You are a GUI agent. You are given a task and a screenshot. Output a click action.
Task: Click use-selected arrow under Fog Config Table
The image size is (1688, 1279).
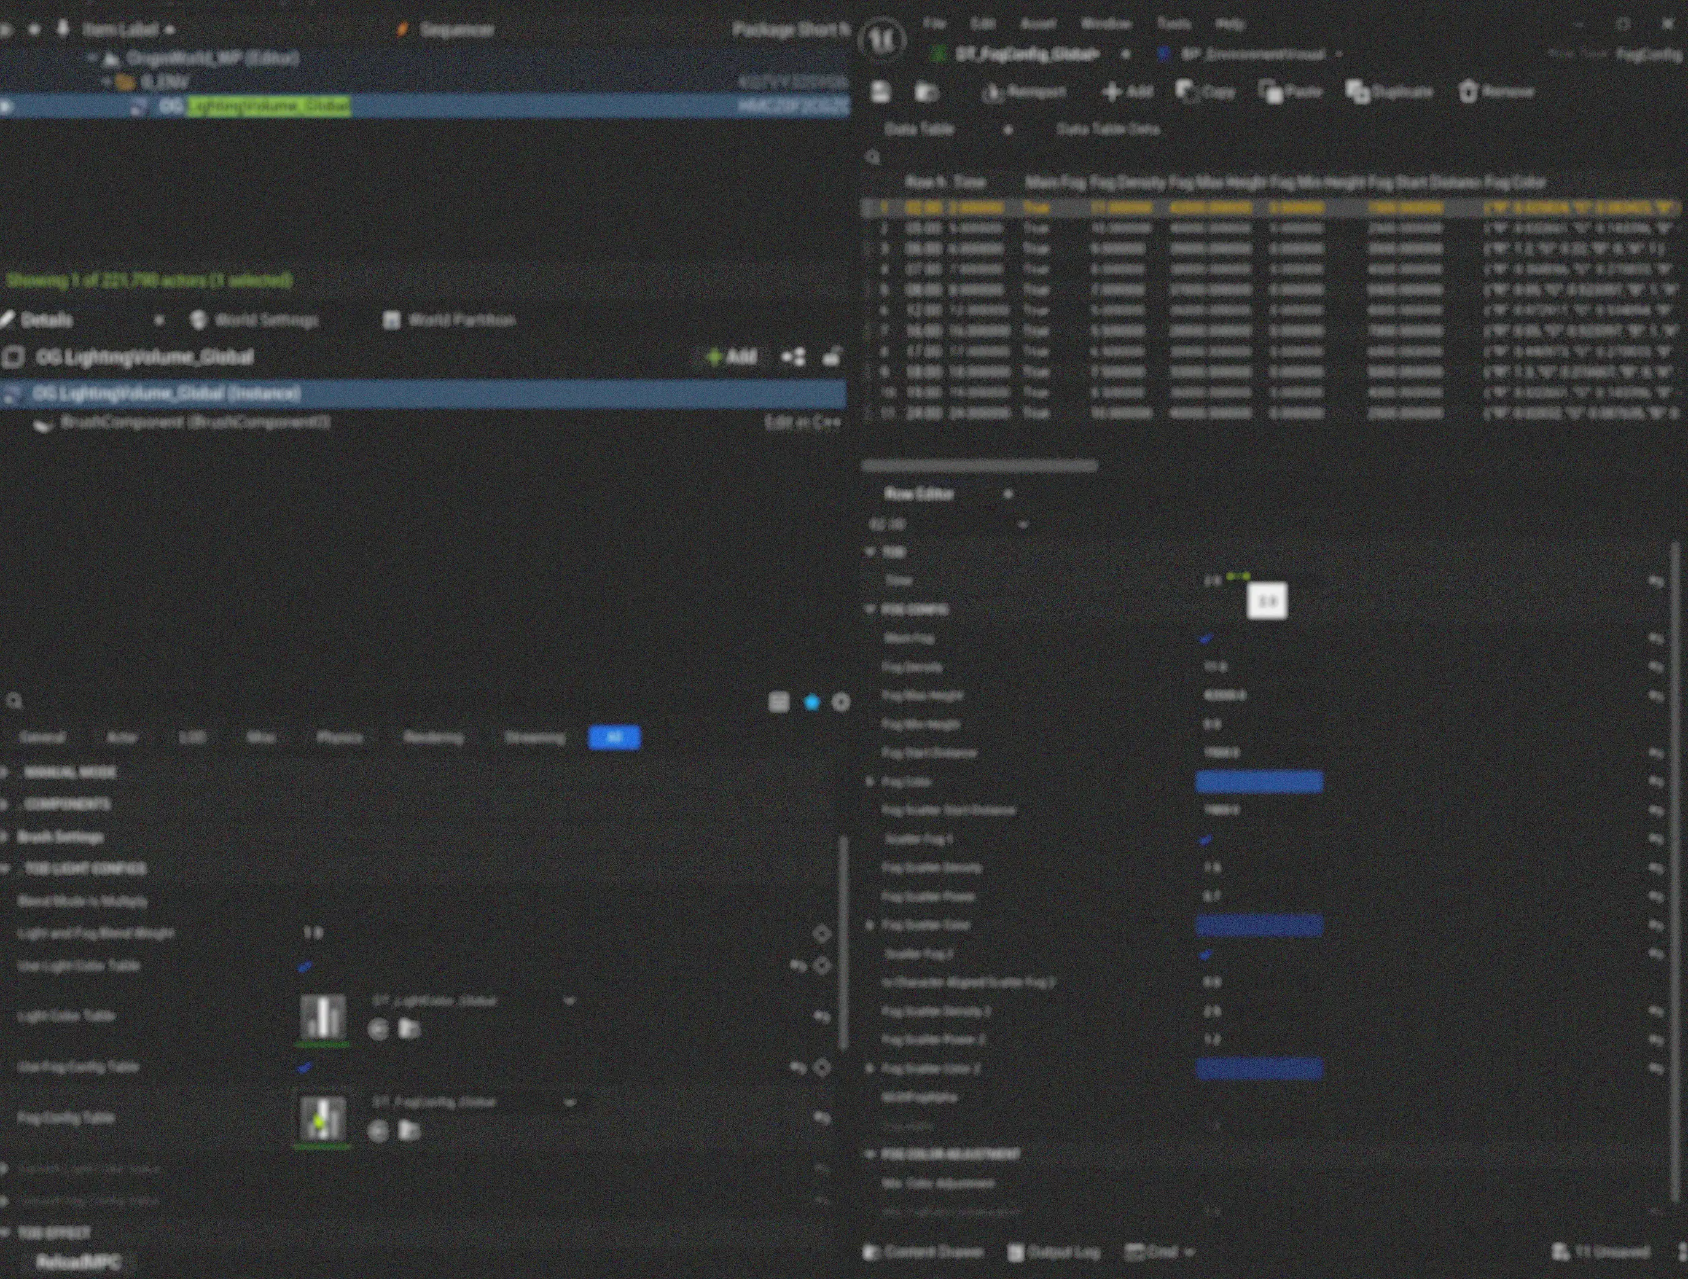pos(378,1131)
